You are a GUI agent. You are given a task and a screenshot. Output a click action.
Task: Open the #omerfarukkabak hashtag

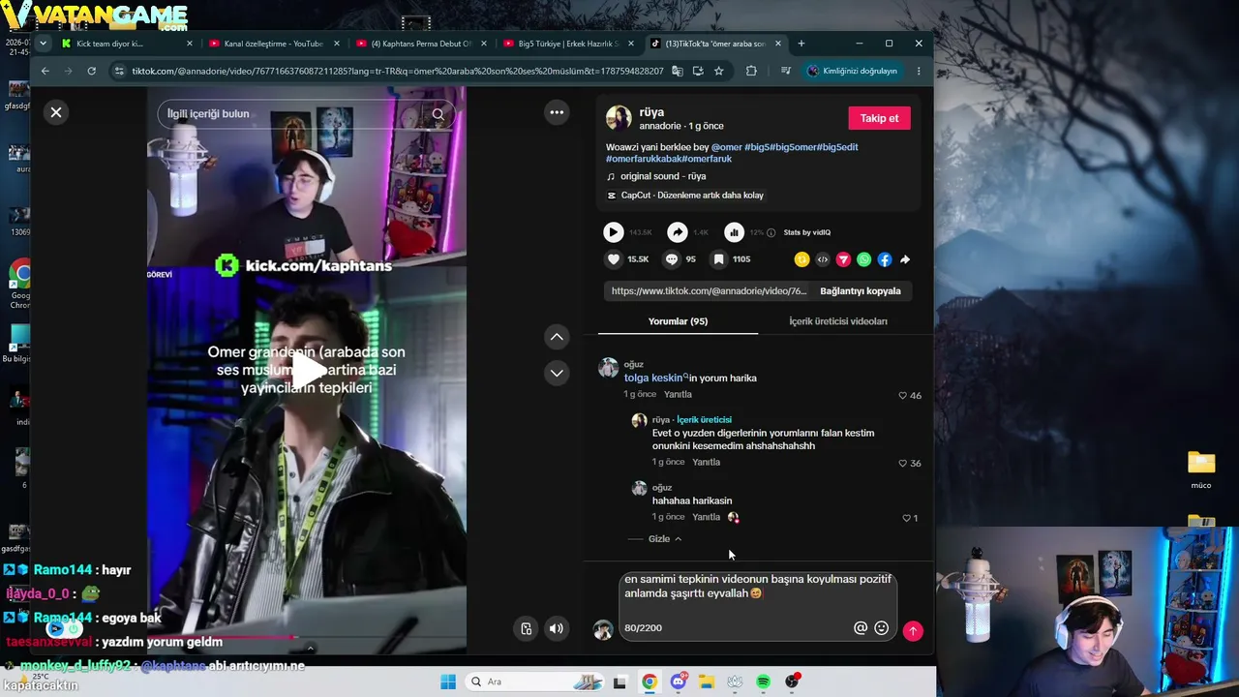click(644, 159)
